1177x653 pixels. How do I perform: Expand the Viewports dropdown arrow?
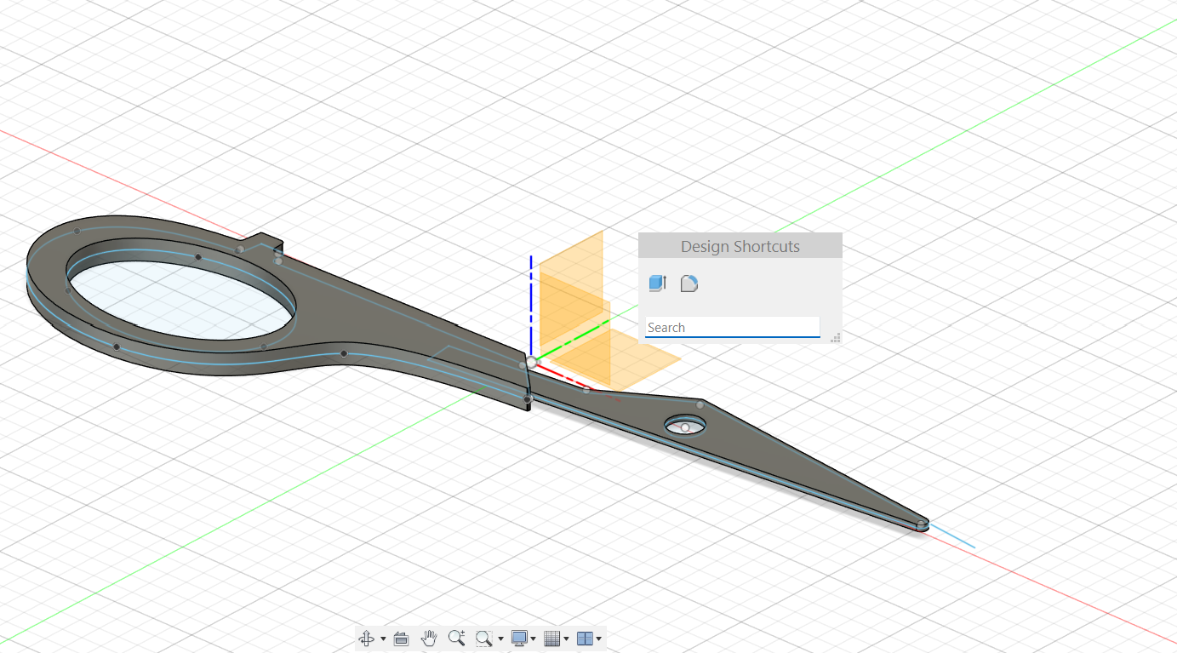599,639
